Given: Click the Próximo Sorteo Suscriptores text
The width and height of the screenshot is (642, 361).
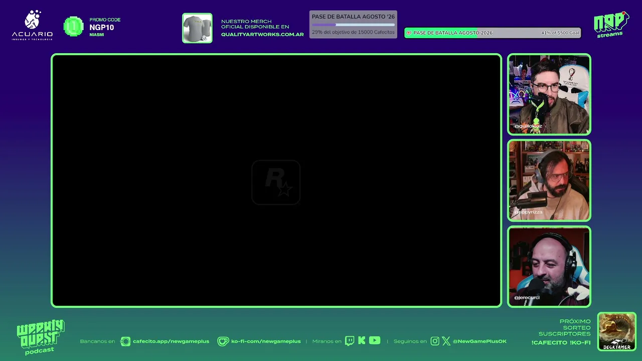Looking at the screenshot, I should 565,327.
